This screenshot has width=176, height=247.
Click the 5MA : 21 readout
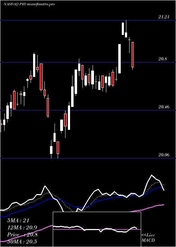coord(18,221)
